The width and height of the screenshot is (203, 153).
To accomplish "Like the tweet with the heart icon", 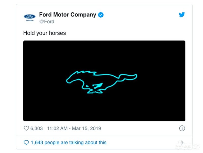I will (26, 128).
